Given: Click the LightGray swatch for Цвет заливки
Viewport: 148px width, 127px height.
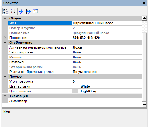Looking at the screenshot, I should tap(75, 91).
